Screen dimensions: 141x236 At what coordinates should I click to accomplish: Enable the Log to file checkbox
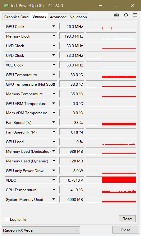(x=7, y=219)
